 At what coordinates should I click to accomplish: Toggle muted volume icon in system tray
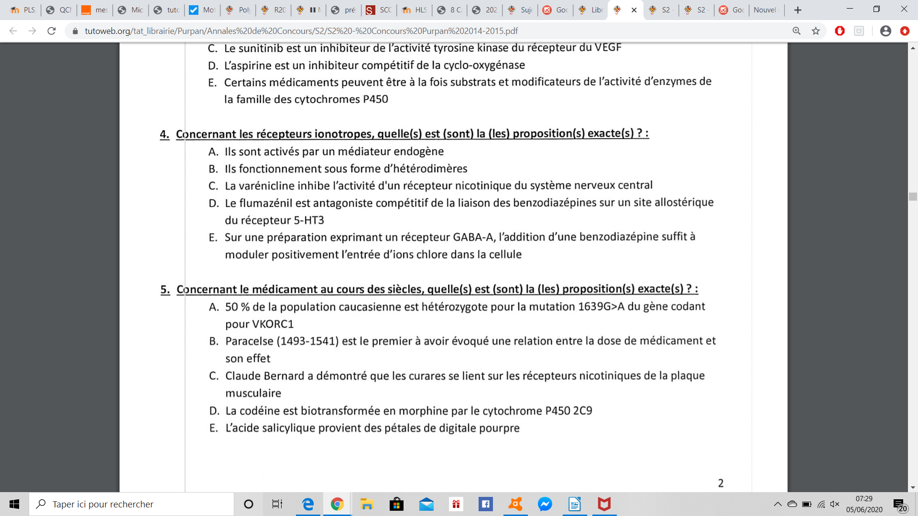pos(835,504)
